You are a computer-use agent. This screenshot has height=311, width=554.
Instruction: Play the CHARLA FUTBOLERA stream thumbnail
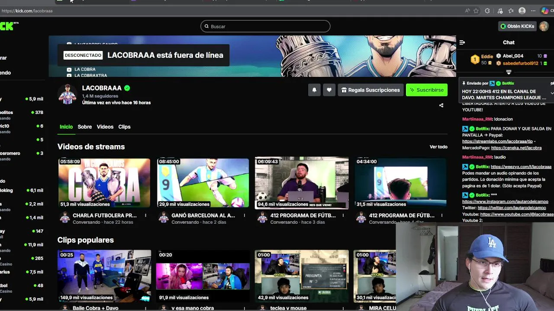[104, 183]
